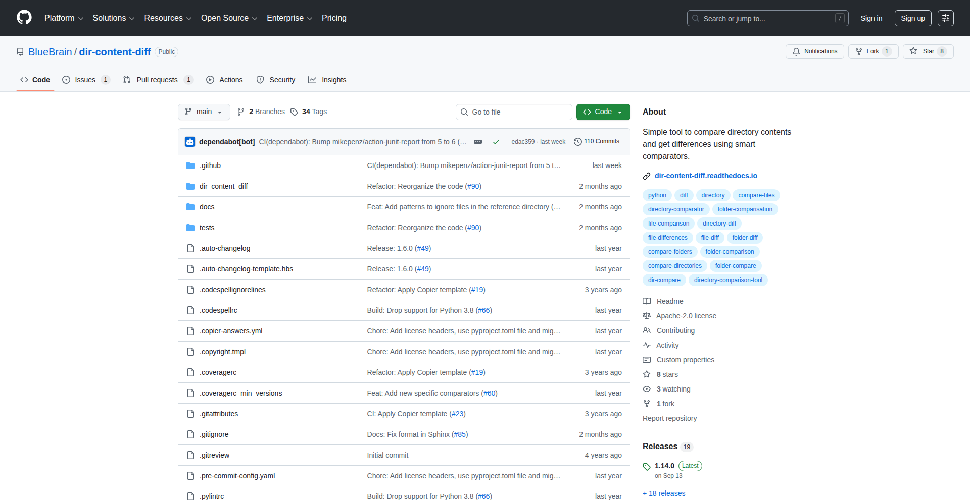Click the green commit status checkmark
This screenshot has width=970, height=501.
click(496, 142)
